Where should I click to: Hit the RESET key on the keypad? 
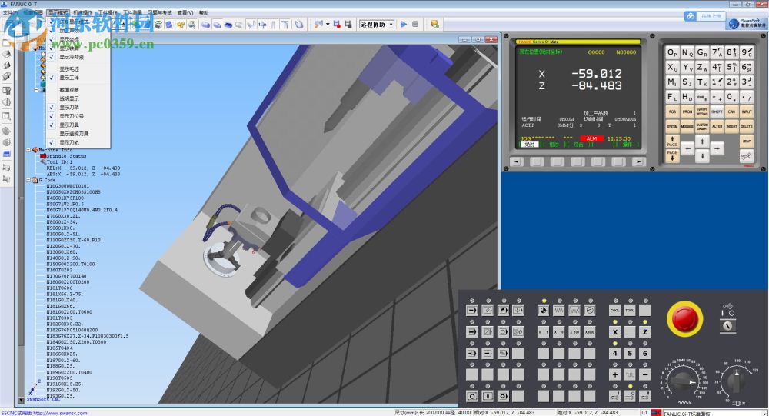pos(747,155)
